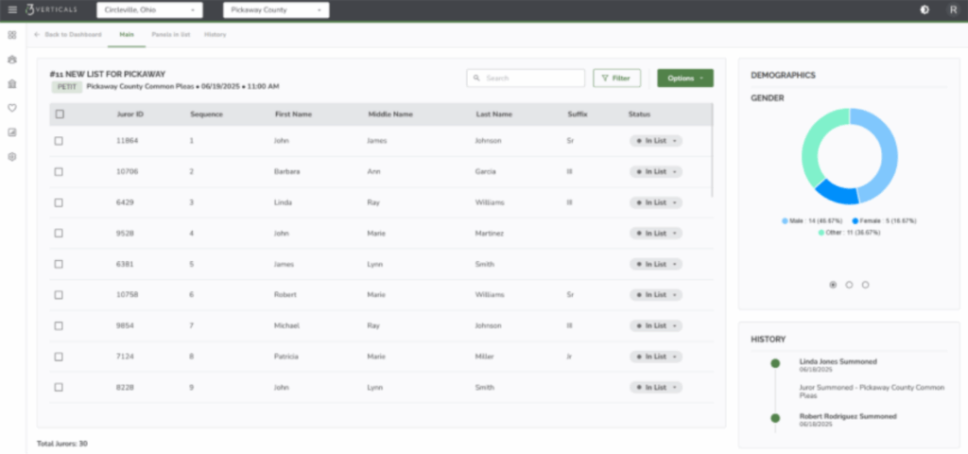This screenshot has height=454, width=968.
Task: Open the hamburger navigation menu
Action: [x=12, y=9]
